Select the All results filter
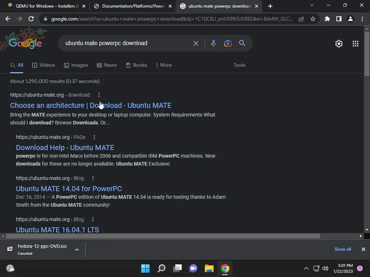 pos(17,65)
